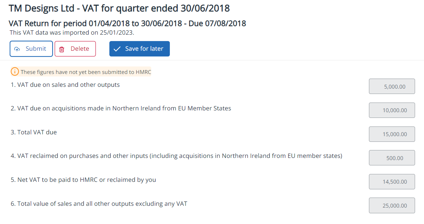Click the orange info icon beside the HMRC notice
Viewport: 424px width, 224px height.
(x=15, y=72)
